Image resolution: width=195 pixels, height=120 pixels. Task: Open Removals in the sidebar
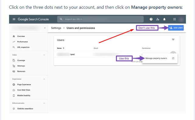(x=21, y=71)
